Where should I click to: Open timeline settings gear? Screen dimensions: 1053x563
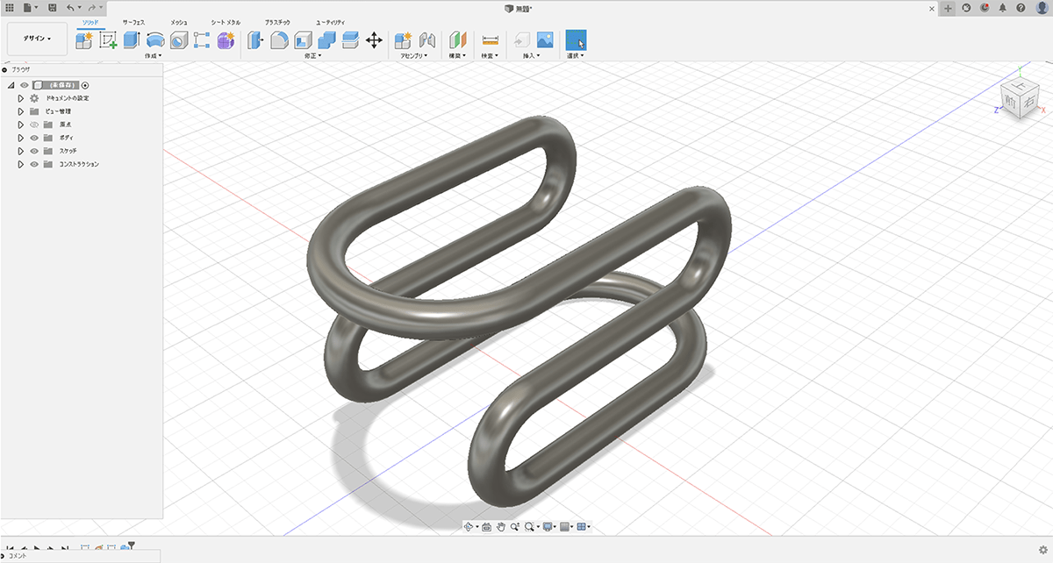[x=1043, y=550]
